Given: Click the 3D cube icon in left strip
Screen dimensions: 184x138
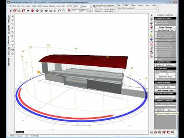Looking at the screenshot, I should pos(13,50).
